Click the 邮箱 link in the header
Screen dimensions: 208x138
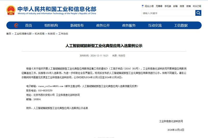(x=175, y=6)
